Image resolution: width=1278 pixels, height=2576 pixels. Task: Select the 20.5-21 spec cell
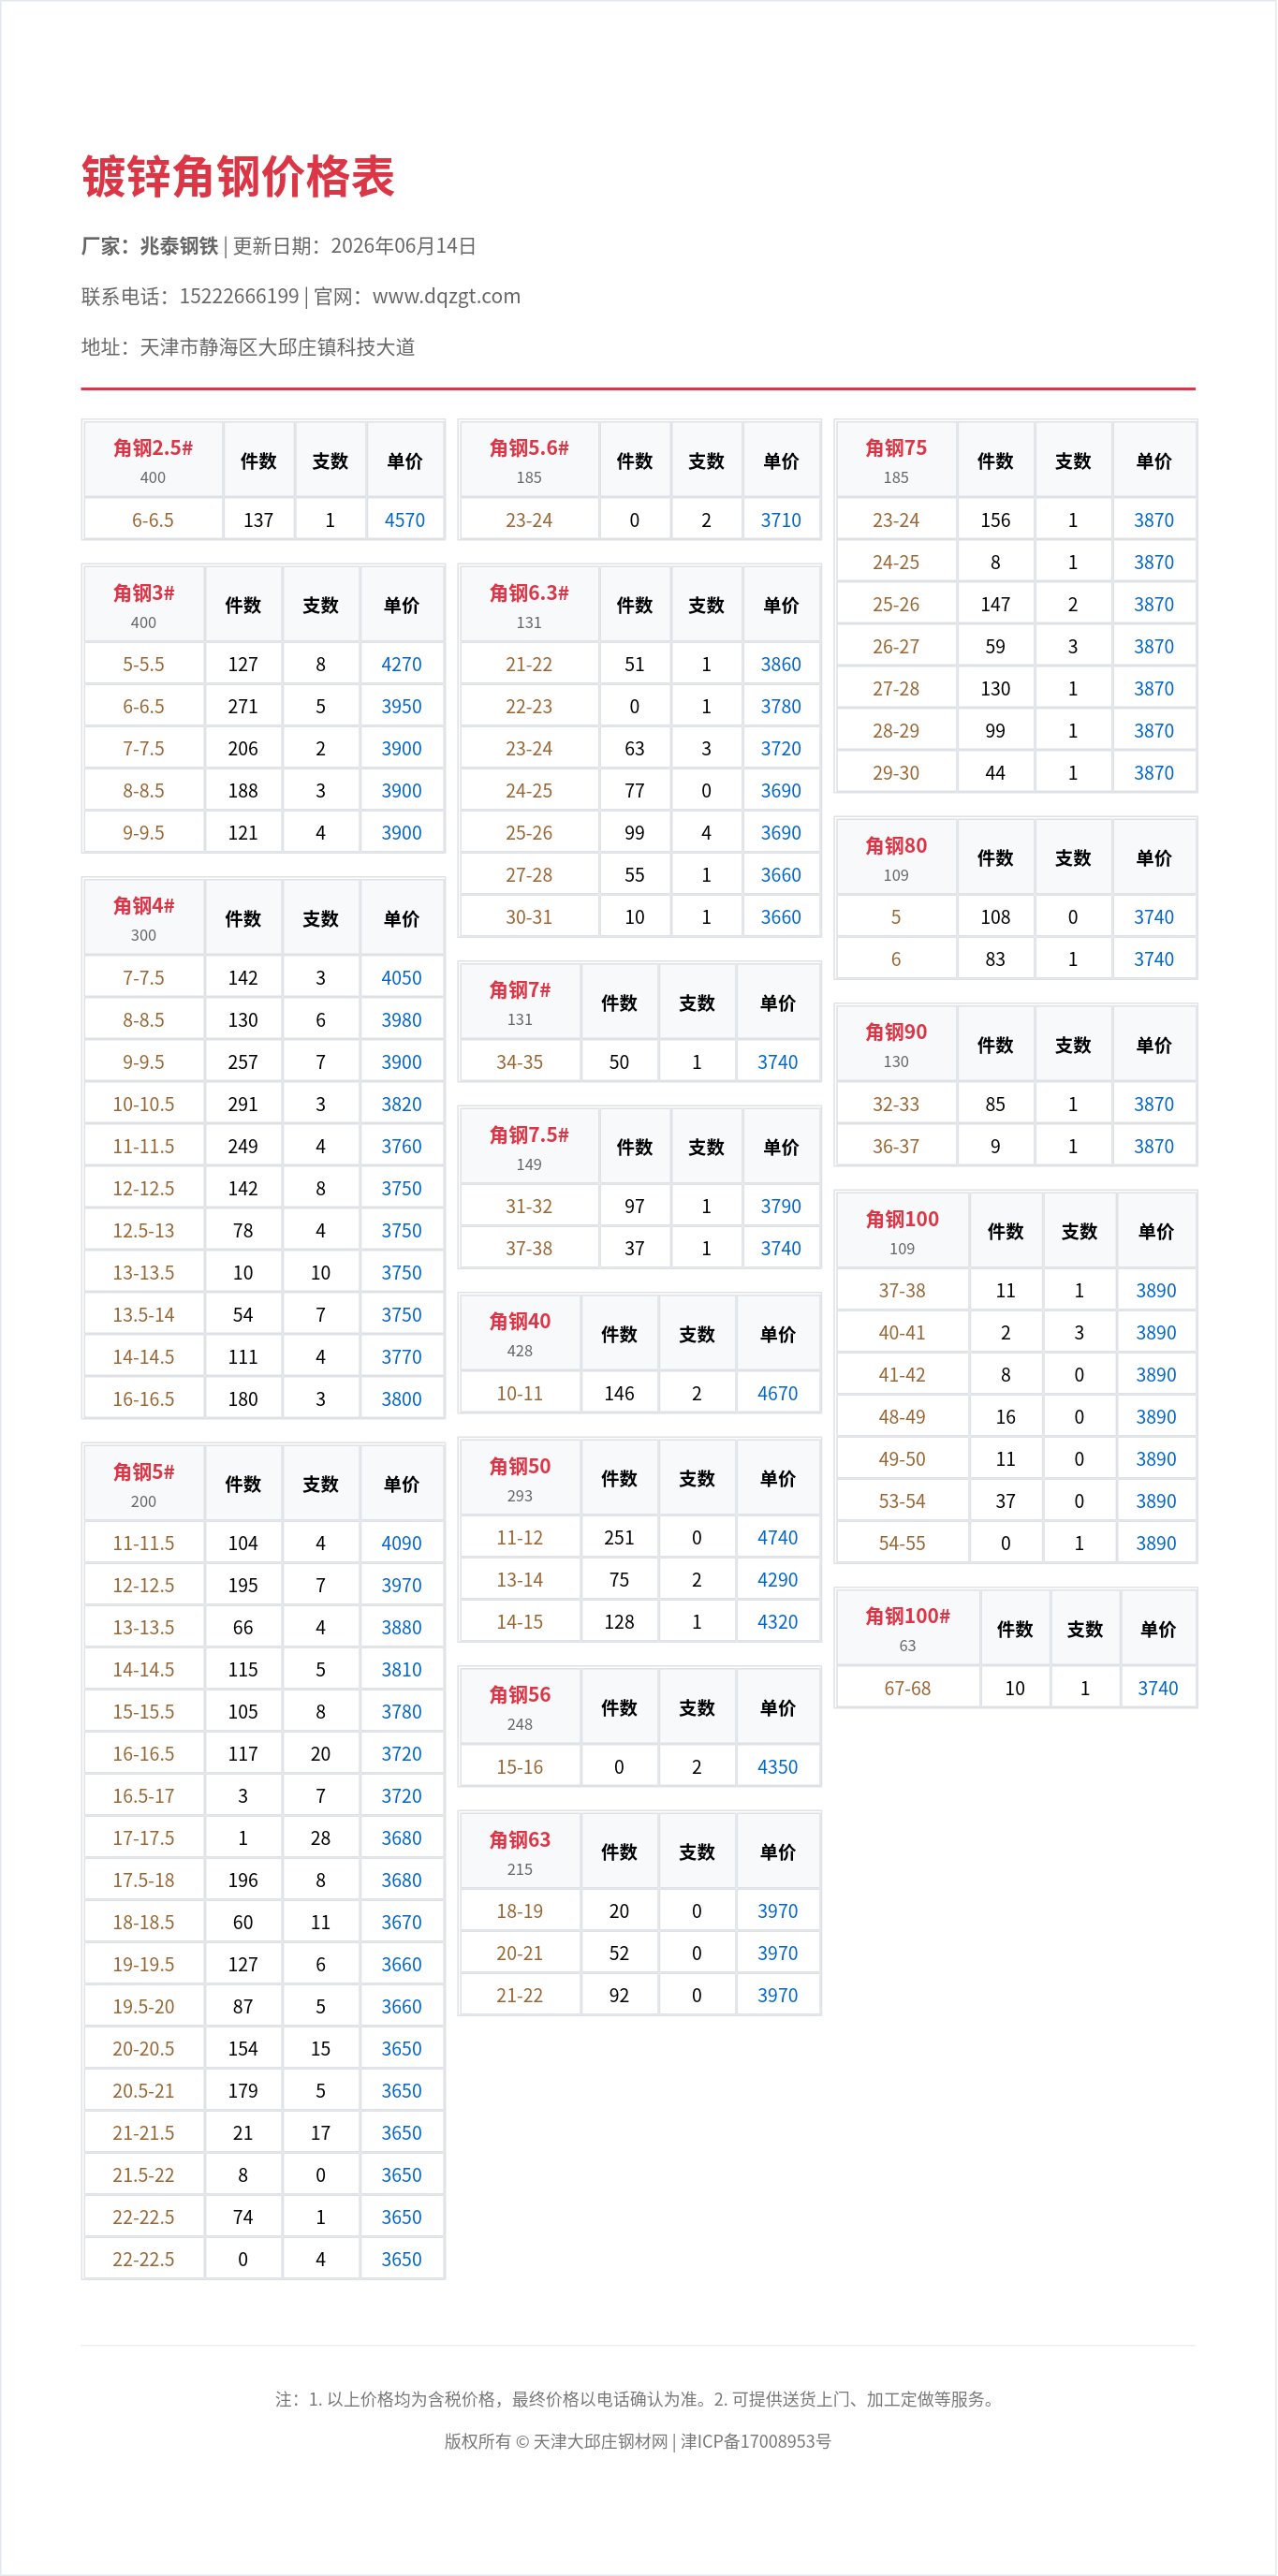click(x=144, y=2091)
